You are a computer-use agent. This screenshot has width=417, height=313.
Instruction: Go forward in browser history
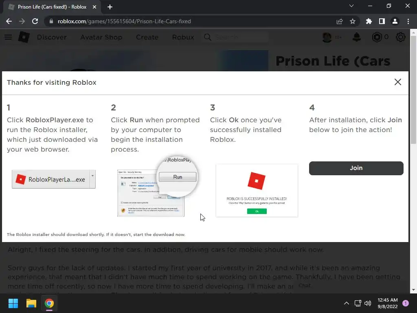tap(22, 21)
